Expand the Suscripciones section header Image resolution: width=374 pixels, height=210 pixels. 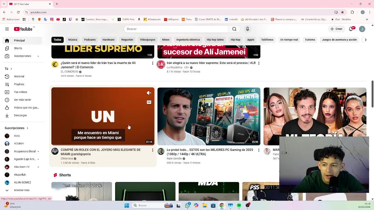pyautogui.click(x=16, y=128)
